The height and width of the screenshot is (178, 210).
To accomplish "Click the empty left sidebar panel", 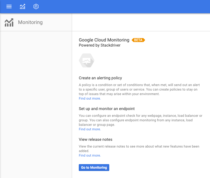I will tap(36, 104).
